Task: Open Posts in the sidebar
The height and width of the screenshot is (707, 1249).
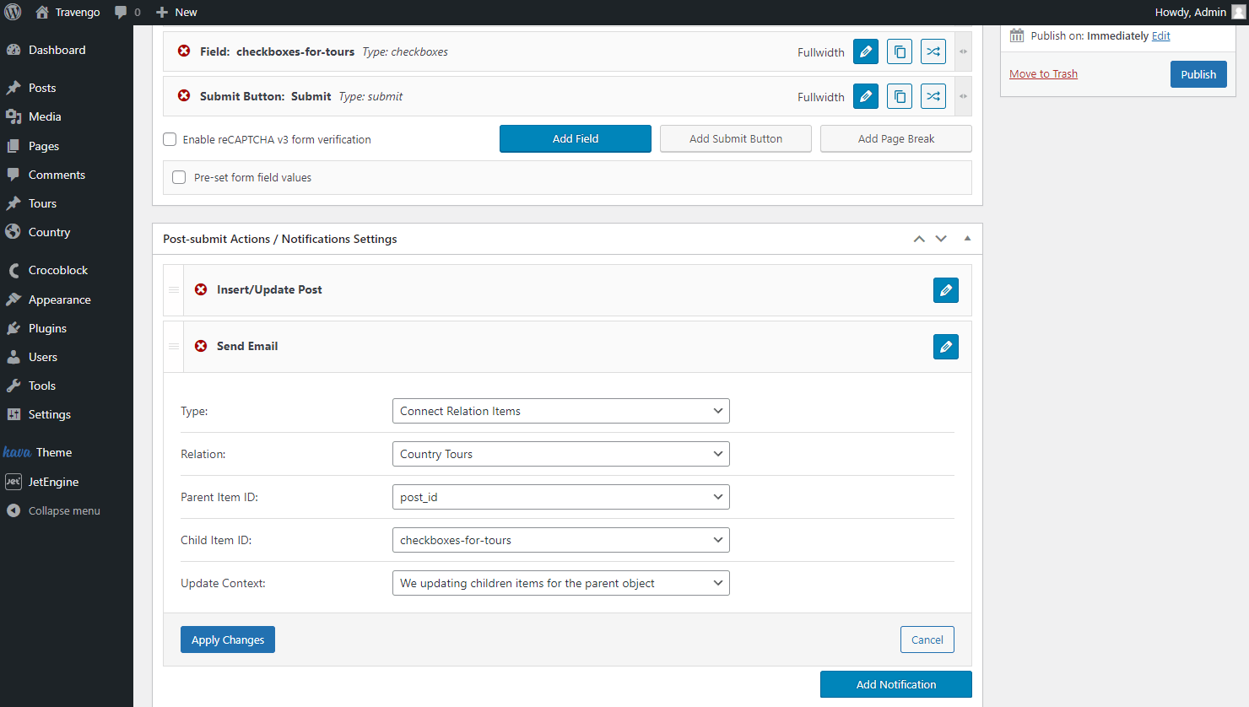Action: pos(67,88)
